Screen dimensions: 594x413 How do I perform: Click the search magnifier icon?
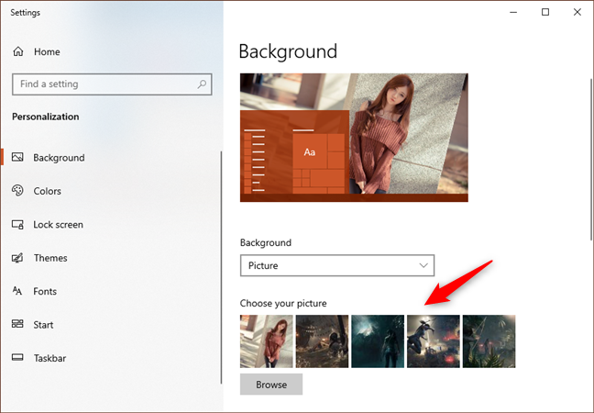coord(202,84)
